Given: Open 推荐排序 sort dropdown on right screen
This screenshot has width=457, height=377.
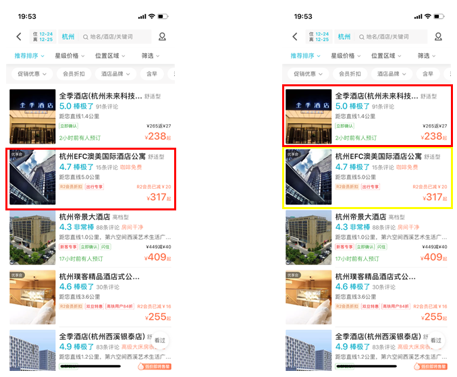Looking at the screenshot, I should pyautogui.click(x=305, y=55).
